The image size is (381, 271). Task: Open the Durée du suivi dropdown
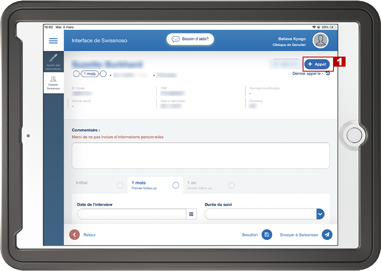[264, 214]
